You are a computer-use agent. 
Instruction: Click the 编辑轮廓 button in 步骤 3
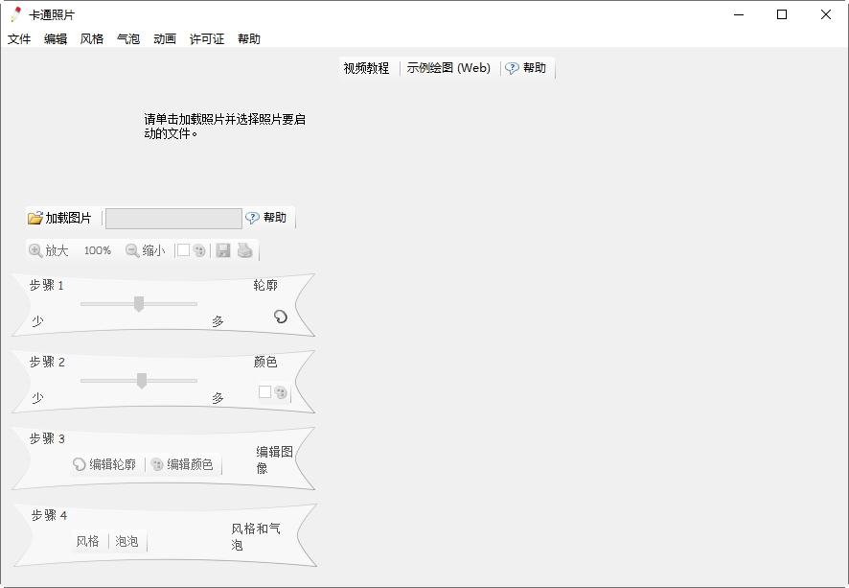click(104, 464)
